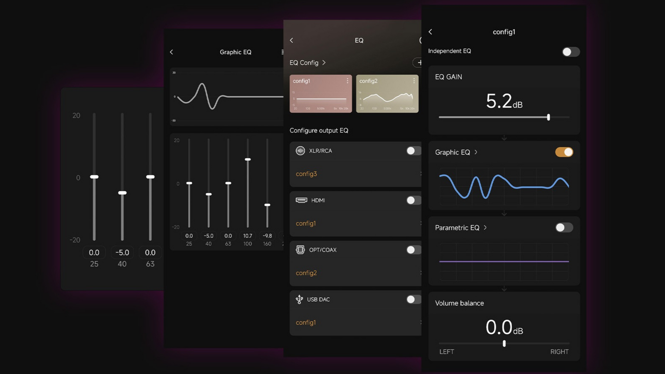Click the 100 Hz band slider handle
Viewport: 665px width, 374px height.
[248, 160]
